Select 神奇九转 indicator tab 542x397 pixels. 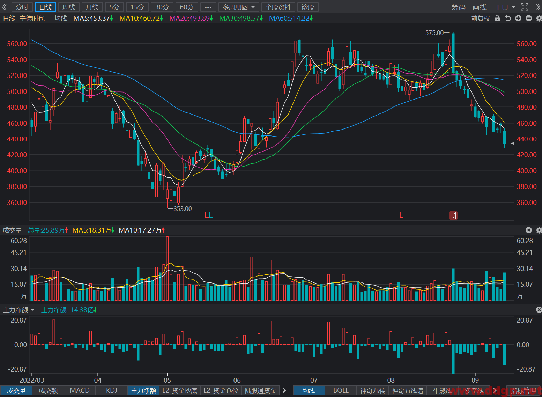point(372,390)
